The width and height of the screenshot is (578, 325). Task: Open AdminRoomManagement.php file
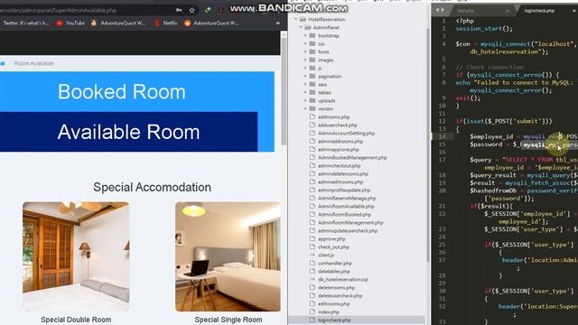coord(350,223)
